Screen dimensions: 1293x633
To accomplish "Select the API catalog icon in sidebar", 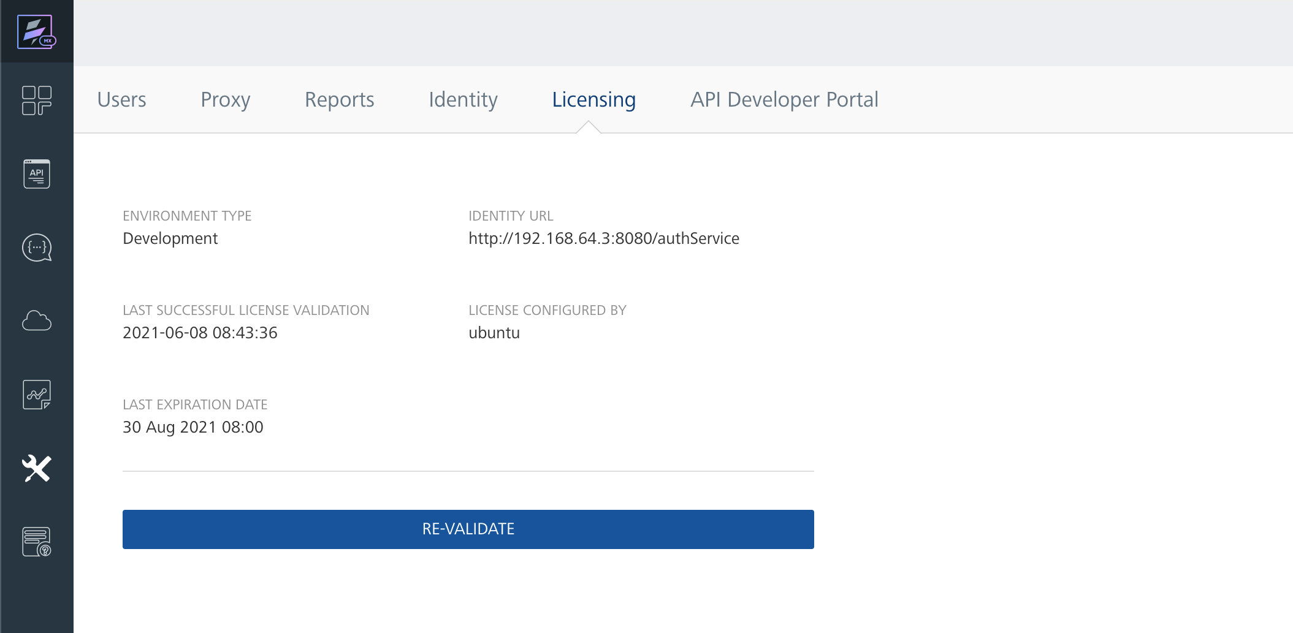I will 36,173.
